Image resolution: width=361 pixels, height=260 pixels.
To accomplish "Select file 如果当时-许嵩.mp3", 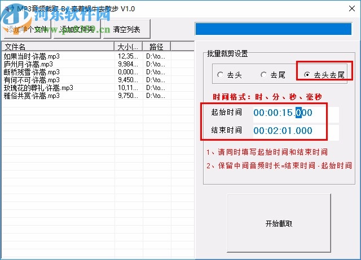I will (32, 56).
